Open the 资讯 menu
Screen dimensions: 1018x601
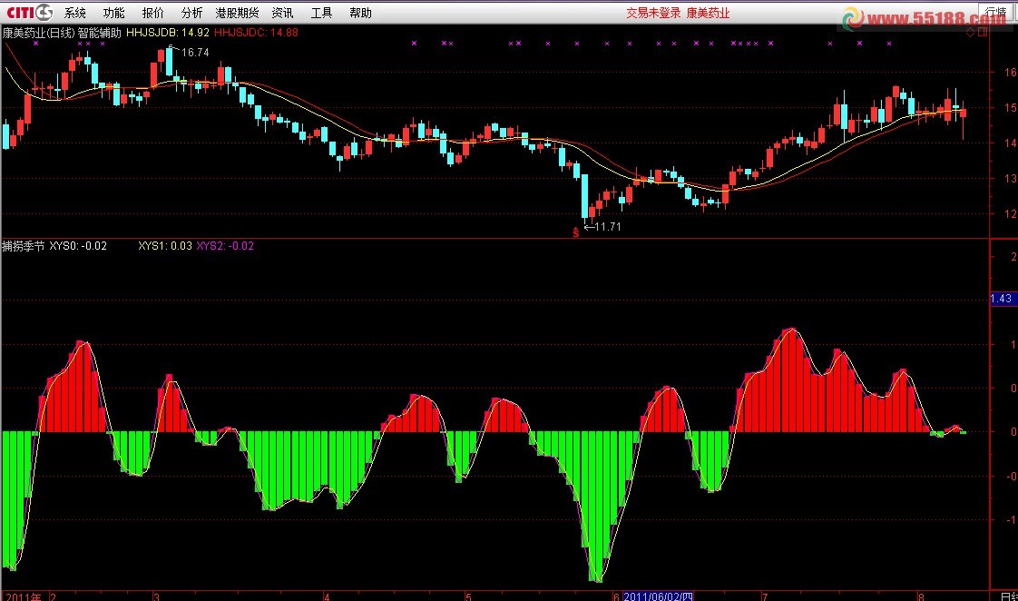click(x=282, y=13)
